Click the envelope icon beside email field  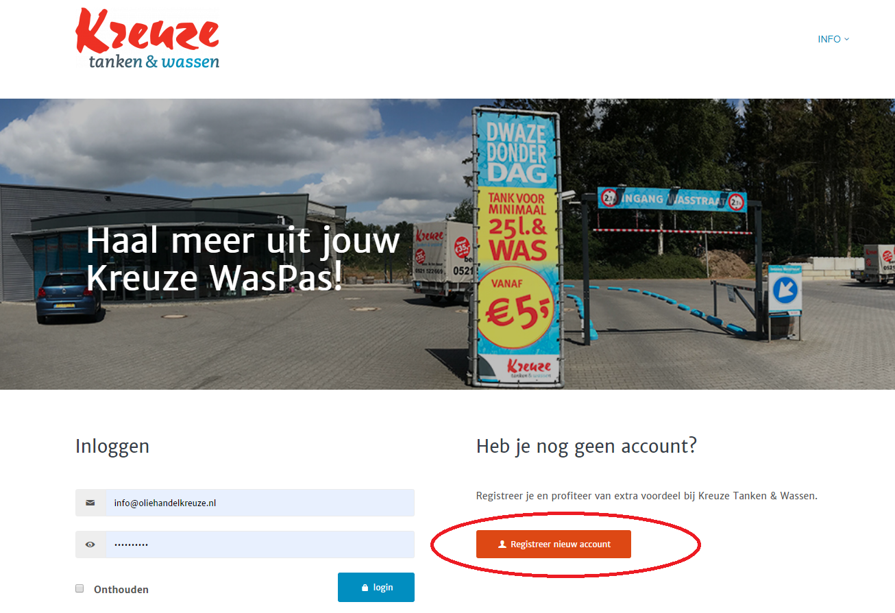(90, 503)
